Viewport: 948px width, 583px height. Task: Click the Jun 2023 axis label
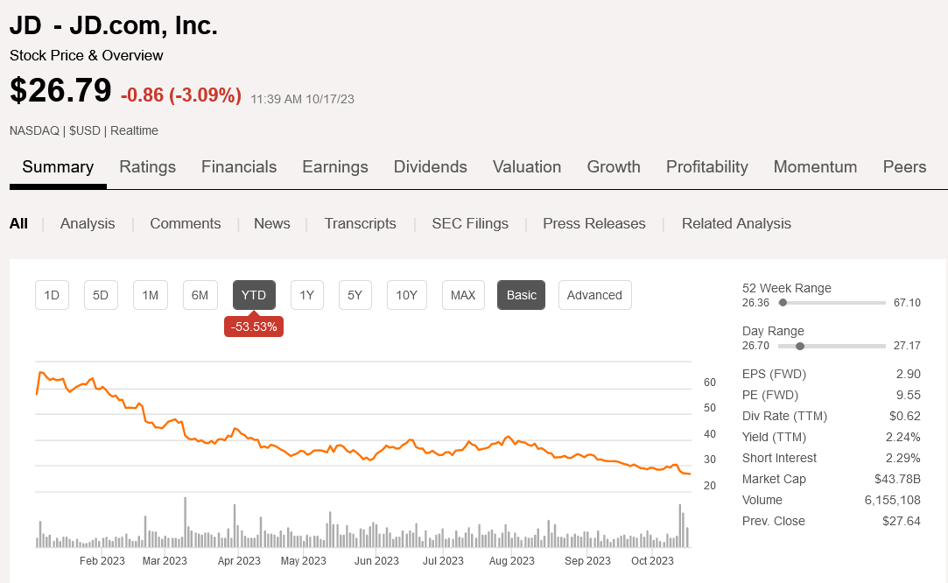(376, 560)
